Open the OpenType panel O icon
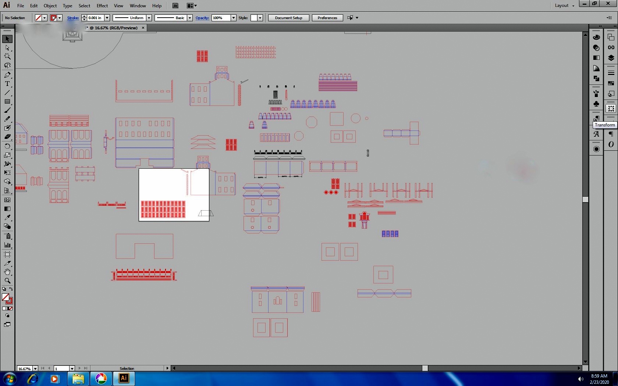The height and width of the screenshot is (386, 618). [x=611, y=144]
